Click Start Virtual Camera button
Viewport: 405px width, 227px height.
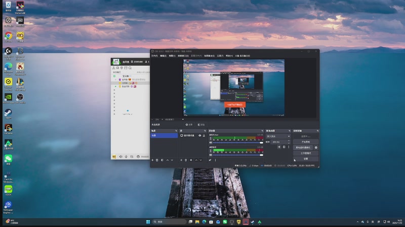303,147
